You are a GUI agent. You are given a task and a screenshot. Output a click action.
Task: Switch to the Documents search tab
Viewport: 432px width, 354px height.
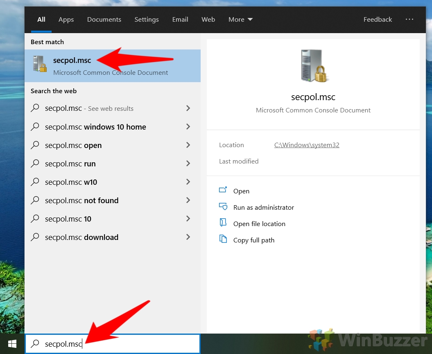[x=104, y=19]
